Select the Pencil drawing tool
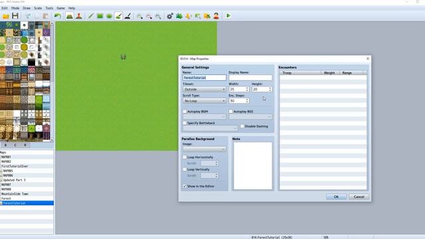 point(91,16)
